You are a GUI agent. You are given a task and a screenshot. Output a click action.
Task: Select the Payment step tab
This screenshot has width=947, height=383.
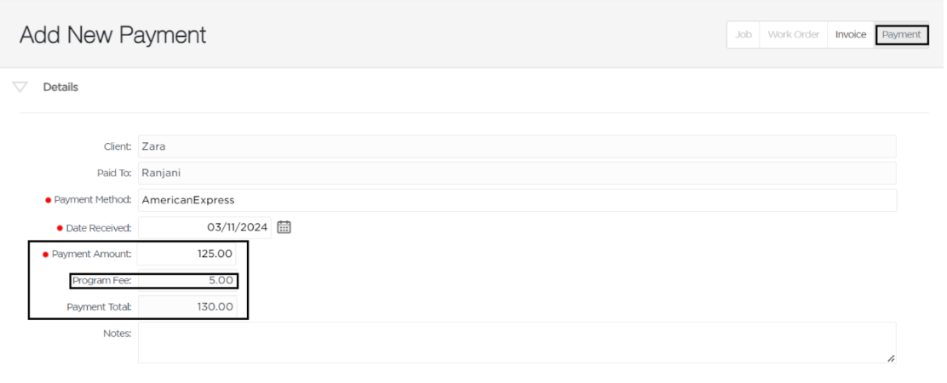click(901, 35)
